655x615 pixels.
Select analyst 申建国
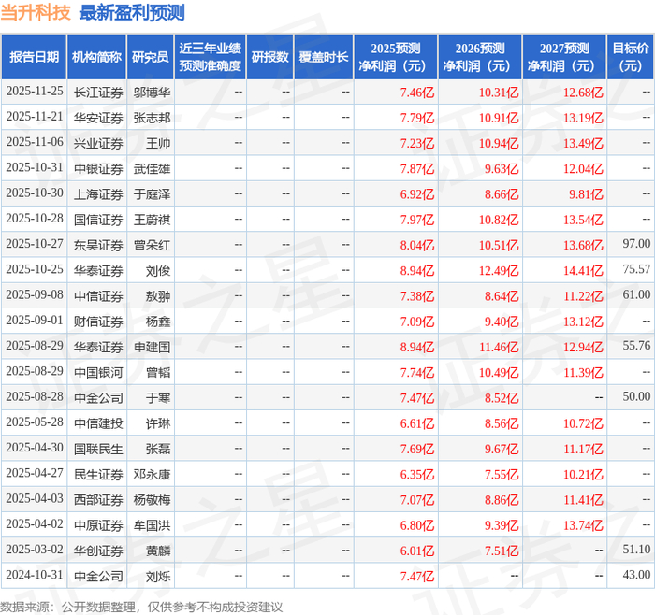point(152,347)
